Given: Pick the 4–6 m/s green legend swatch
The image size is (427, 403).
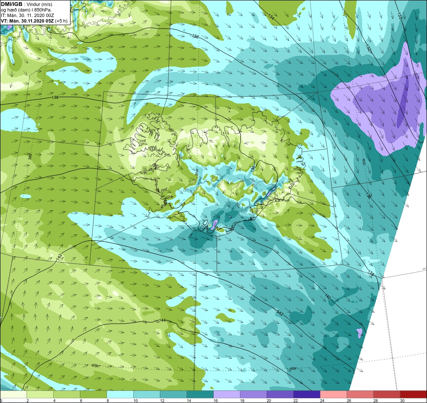Looking at the screenshot, I should click(67, 394).
